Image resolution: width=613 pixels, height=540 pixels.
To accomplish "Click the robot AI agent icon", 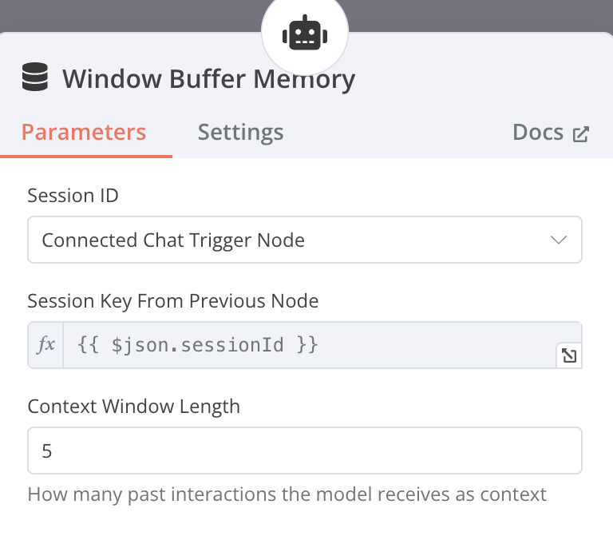I will [x=305, y=34].
